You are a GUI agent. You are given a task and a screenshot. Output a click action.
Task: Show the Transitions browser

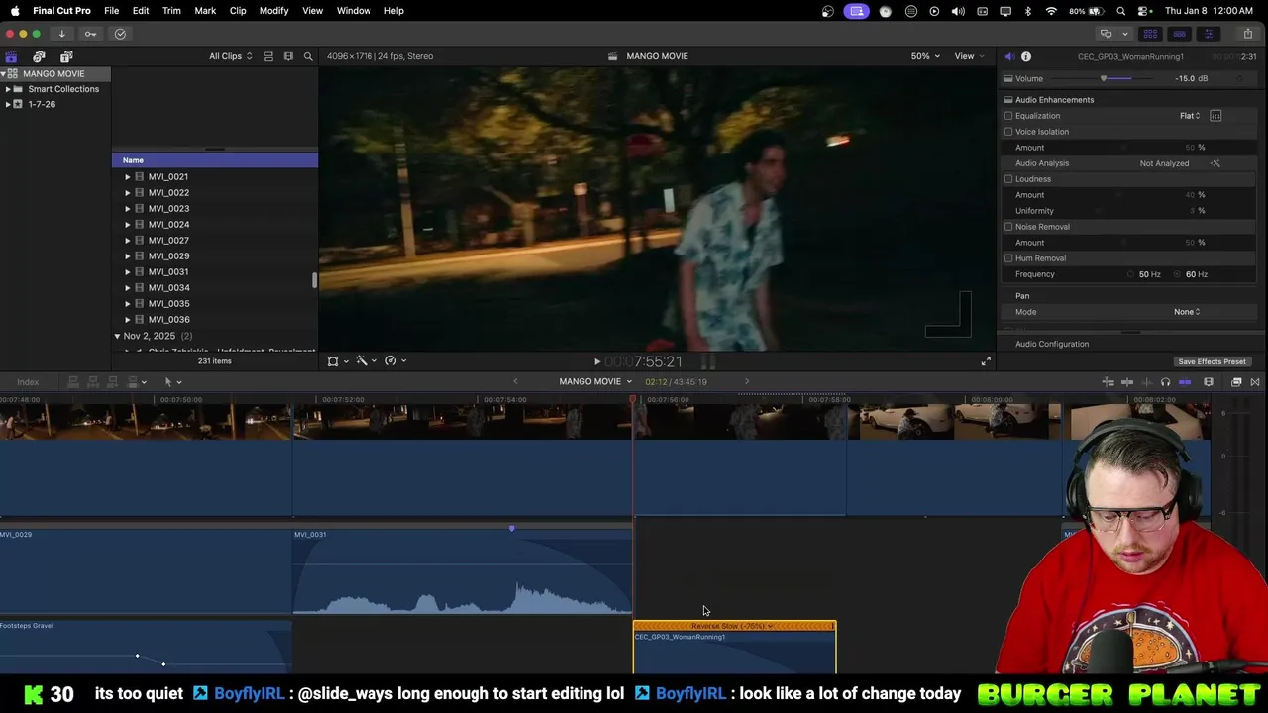click(x=1255, y=382)
